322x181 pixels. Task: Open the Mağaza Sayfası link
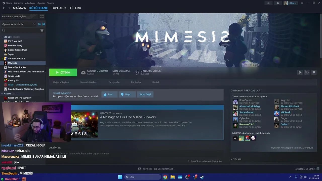click(x=61, y=82)
